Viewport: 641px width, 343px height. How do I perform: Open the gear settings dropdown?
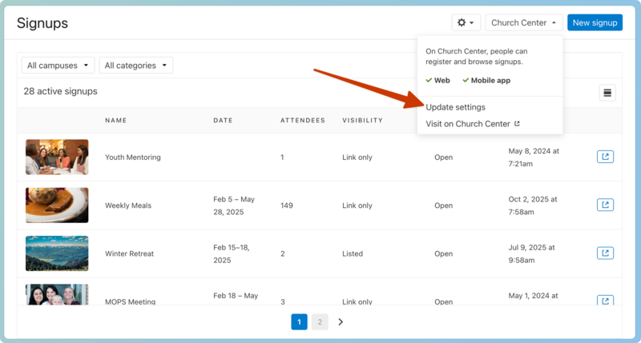click(x=466, y=23)
